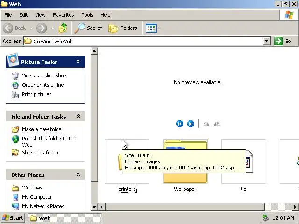
Task: Click the Web taskbar button
Action: pos(65,218)
